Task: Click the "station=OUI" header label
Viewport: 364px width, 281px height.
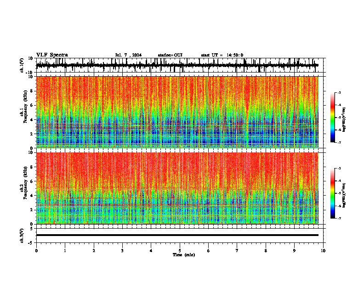Action: (x=170, y=55)
